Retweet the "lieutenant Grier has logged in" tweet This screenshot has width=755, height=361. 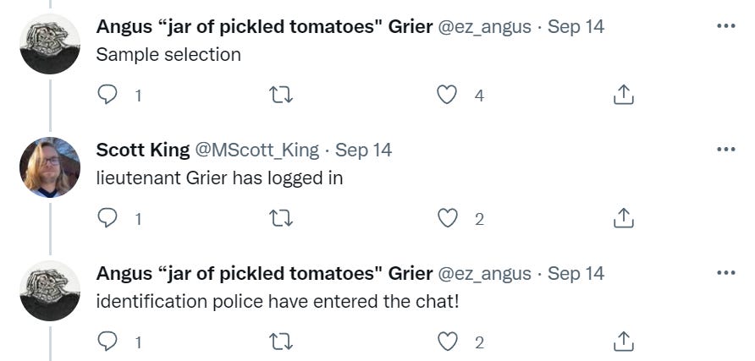[280, 219]
